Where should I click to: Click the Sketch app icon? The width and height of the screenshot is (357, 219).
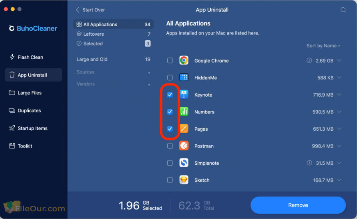(x=184, y=180)
